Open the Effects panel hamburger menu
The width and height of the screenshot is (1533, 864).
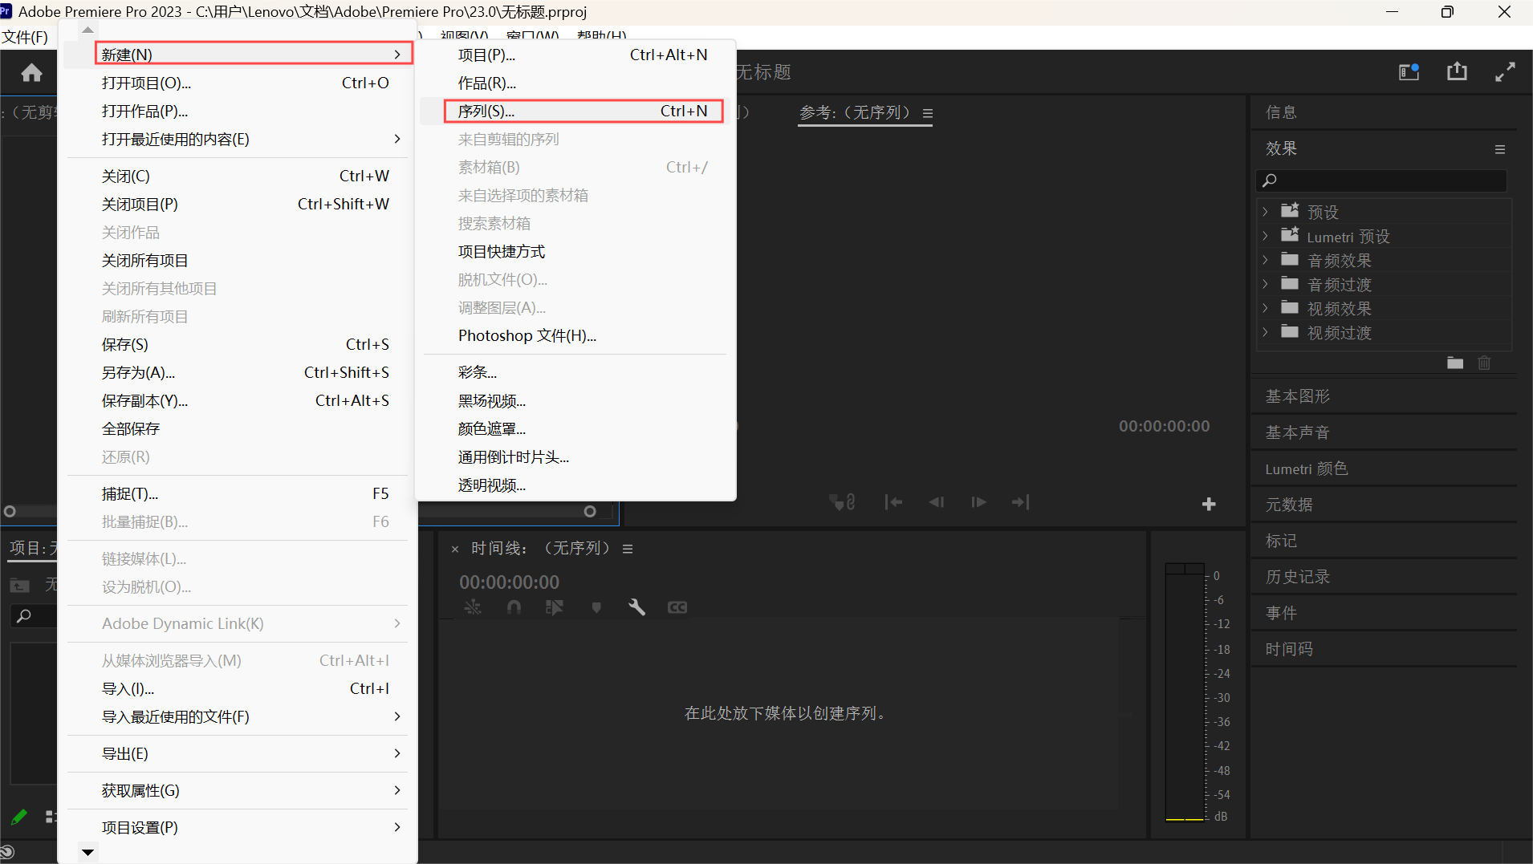pos(1499,149)
